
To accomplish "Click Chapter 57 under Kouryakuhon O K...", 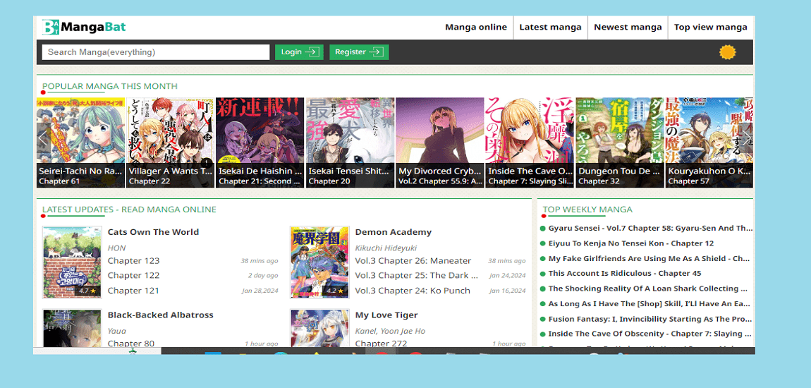I will pyautogui.click(x=689, y=181).
